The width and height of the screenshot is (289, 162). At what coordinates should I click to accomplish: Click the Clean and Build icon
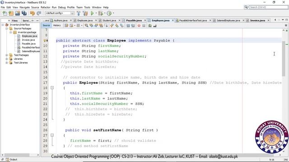pyautogui.click(x=85, y=13)
